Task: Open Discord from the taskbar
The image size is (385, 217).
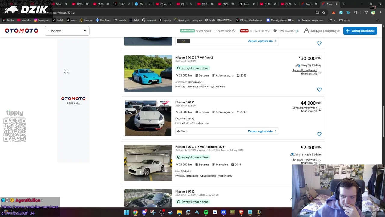Action: click(x=144, y=212)
